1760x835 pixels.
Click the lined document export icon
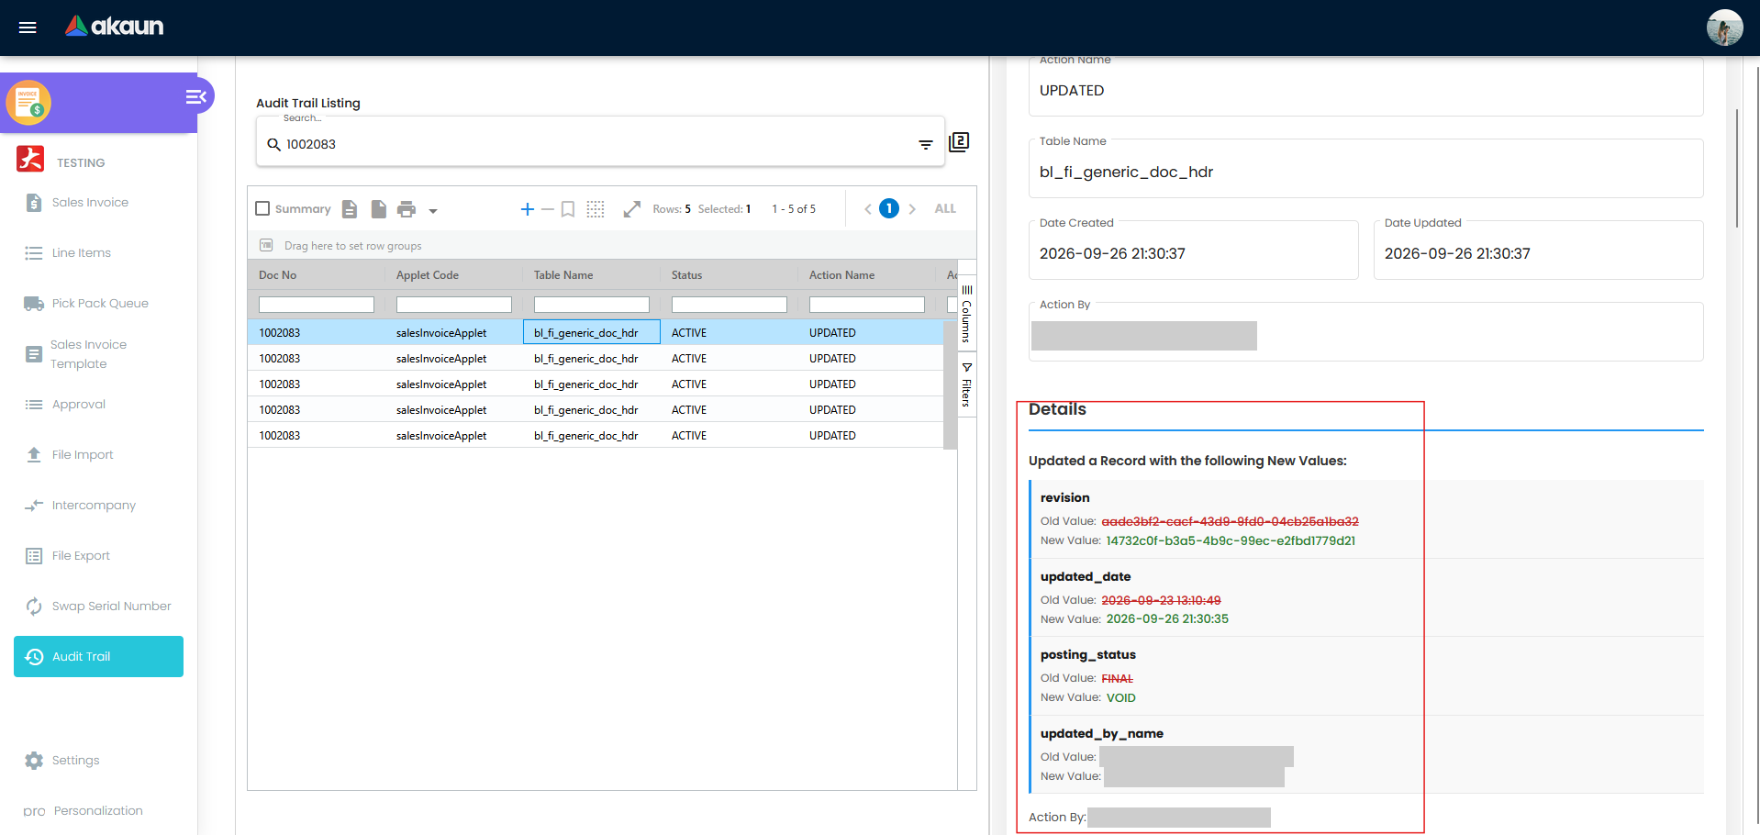[x=350, y=209]
